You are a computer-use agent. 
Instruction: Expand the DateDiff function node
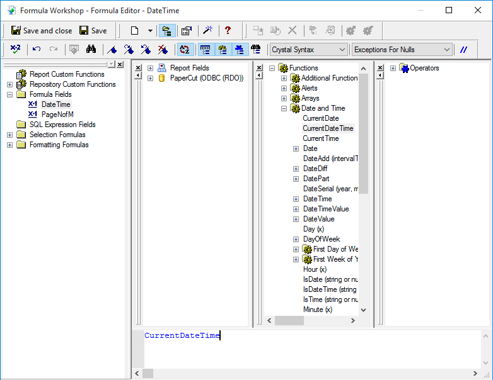(296, 169)
